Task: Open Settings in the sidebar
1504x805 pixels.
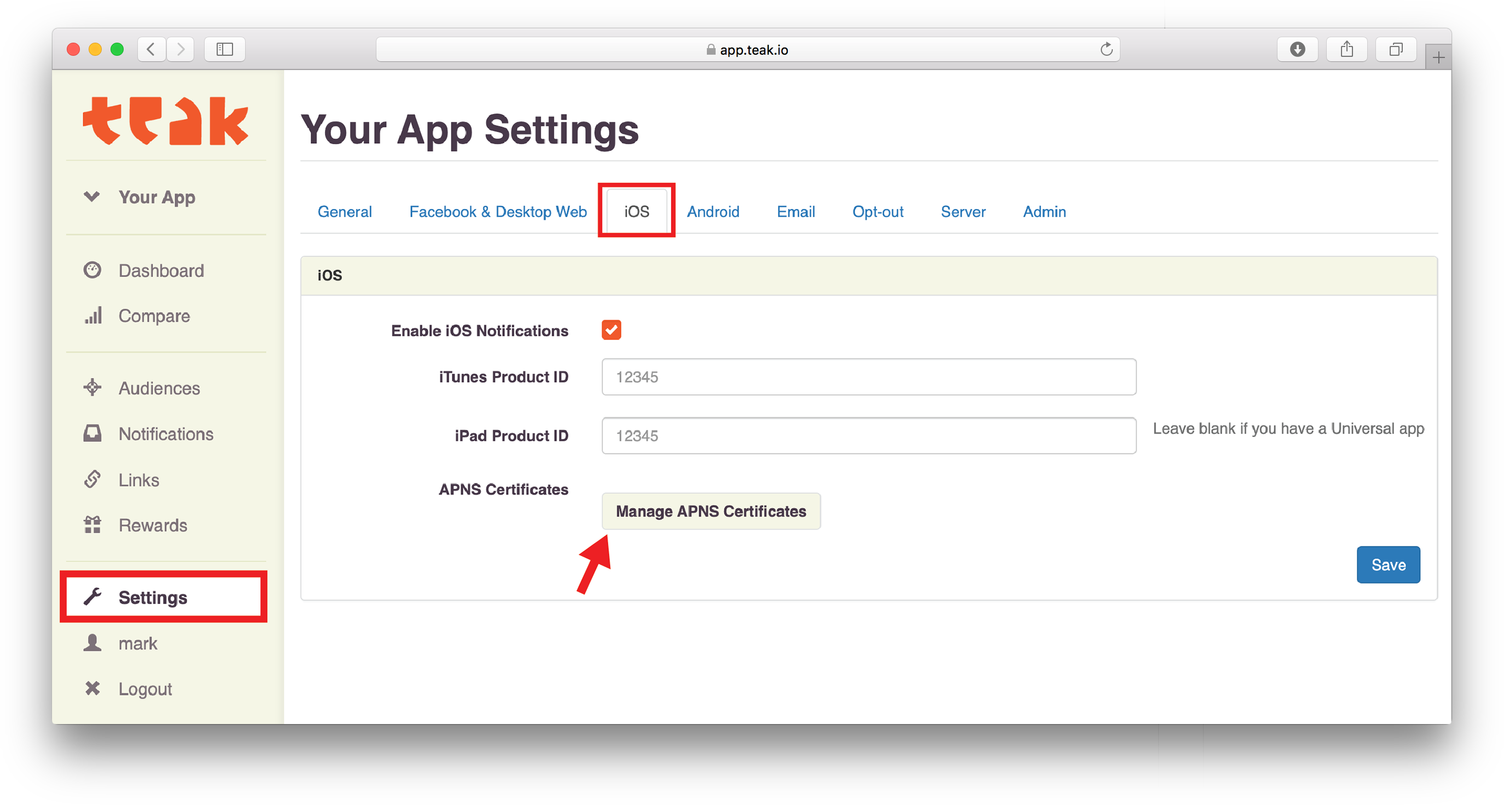Action: pos(164,597)
